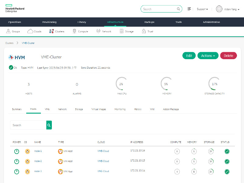Image resolution: width=244 pixels, height=183 pixels.
Task: Click the storage gauge for node-1
Action: pyautogui.click(x=211, y=151)
